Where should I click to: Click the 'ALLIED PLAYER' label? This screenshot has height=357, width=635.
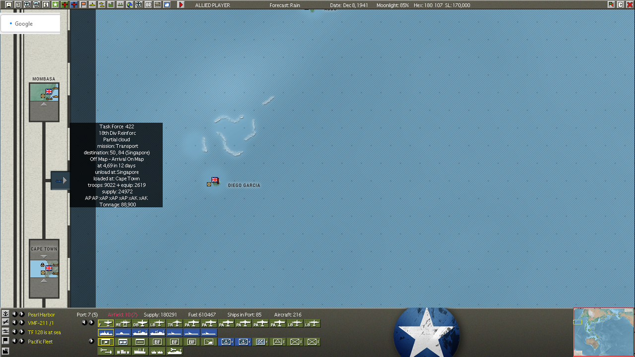pyautogui.click(x=213, y=5)
